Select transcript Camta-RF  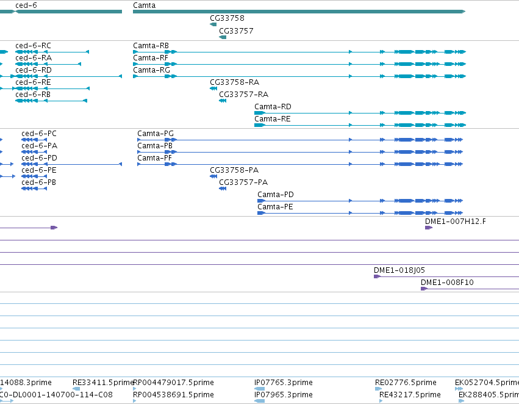click(151, 57)
